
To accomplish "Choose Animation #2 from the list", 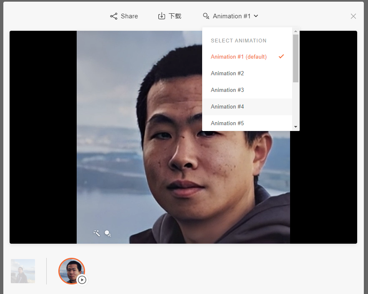I will click(227, 74).
